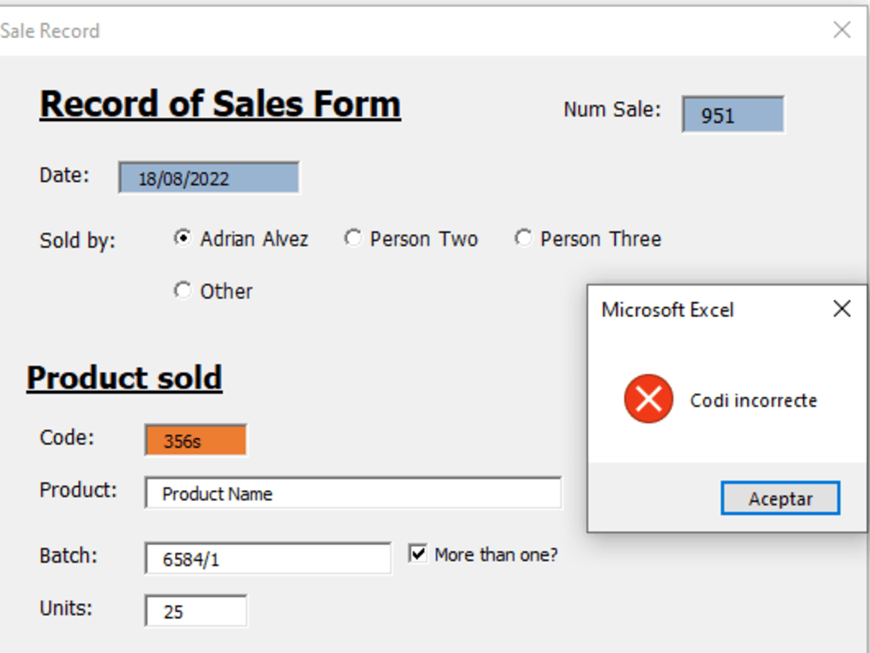Choose the Other seller option
The width and height of the screenshot is (870, 653).
pos(182,290)
